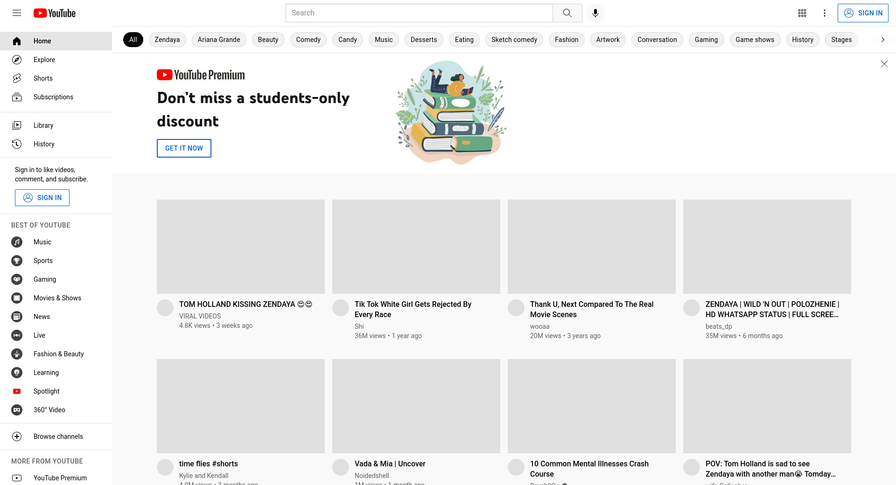Click the Subscriptions icon
Screen dimensions: 896x485
click(x=17, y=97)
